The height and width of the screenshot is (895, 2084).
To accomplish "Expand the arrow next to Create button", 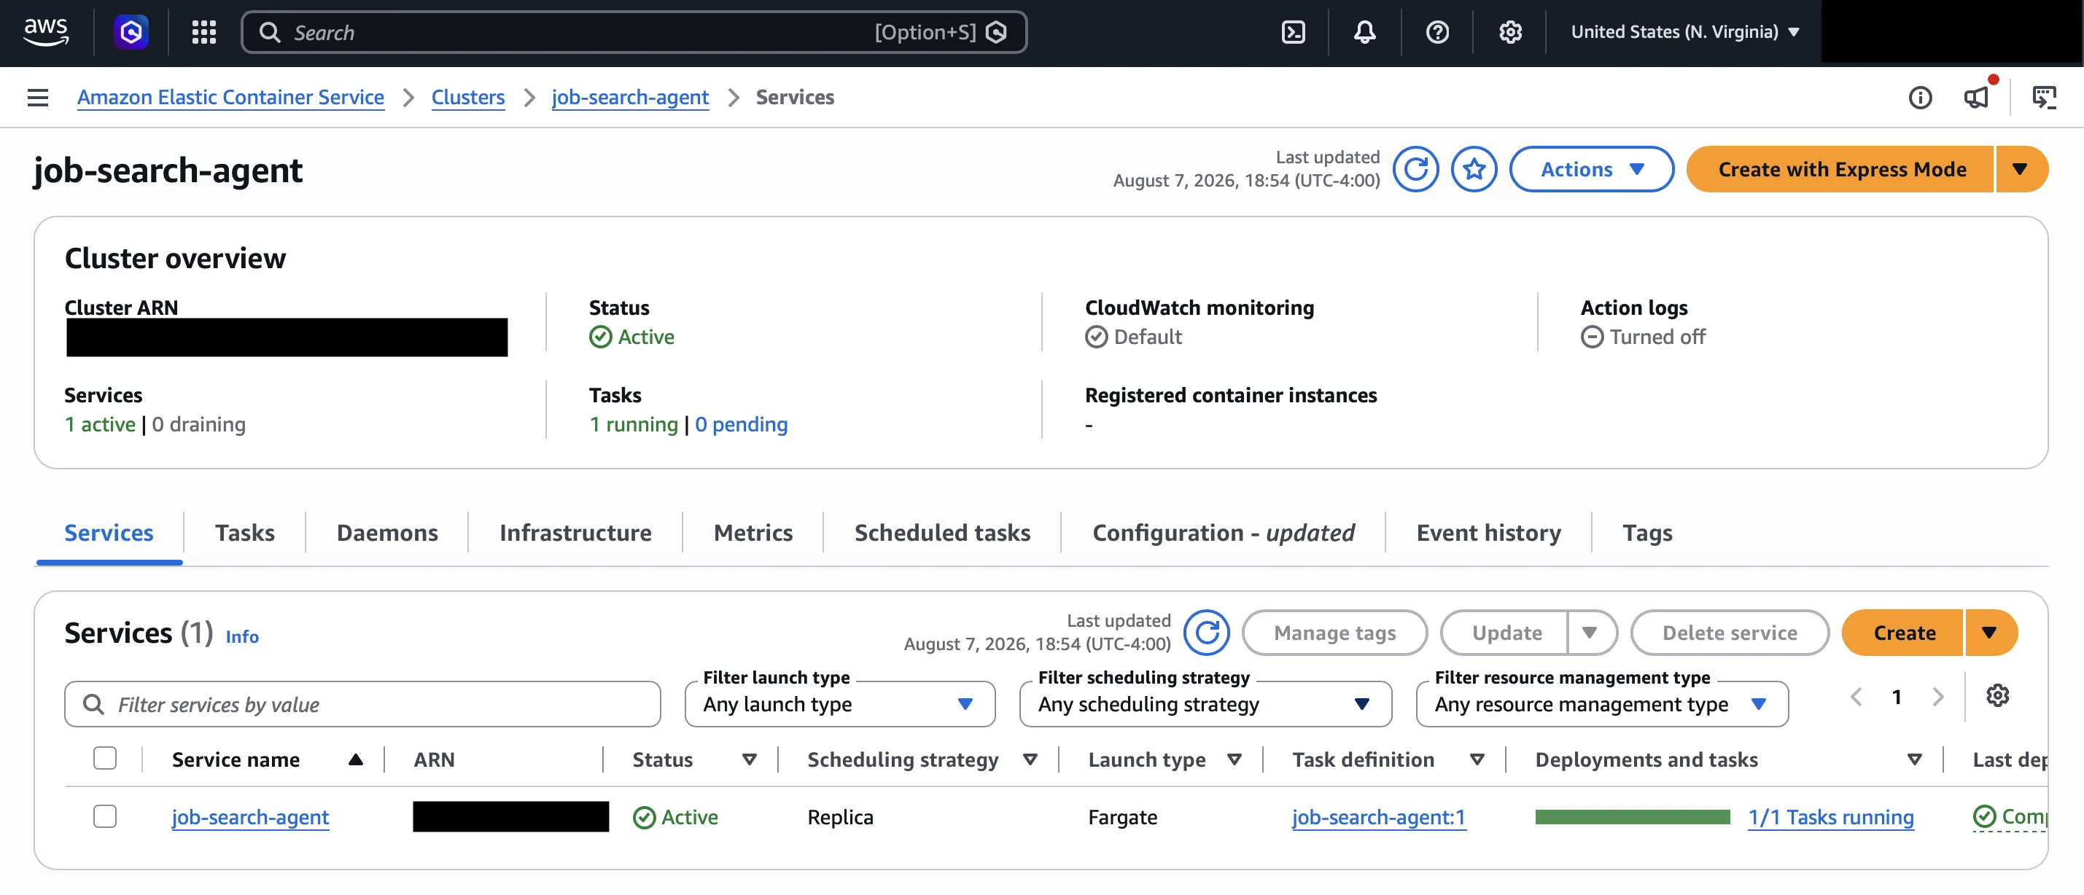I will tap(1990, 632).
